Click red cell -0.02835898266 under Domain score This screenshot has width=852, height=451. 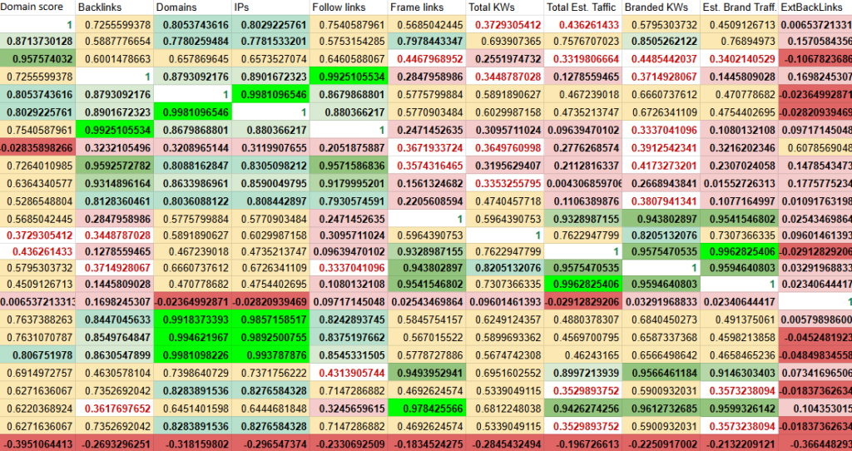[37, 147]
